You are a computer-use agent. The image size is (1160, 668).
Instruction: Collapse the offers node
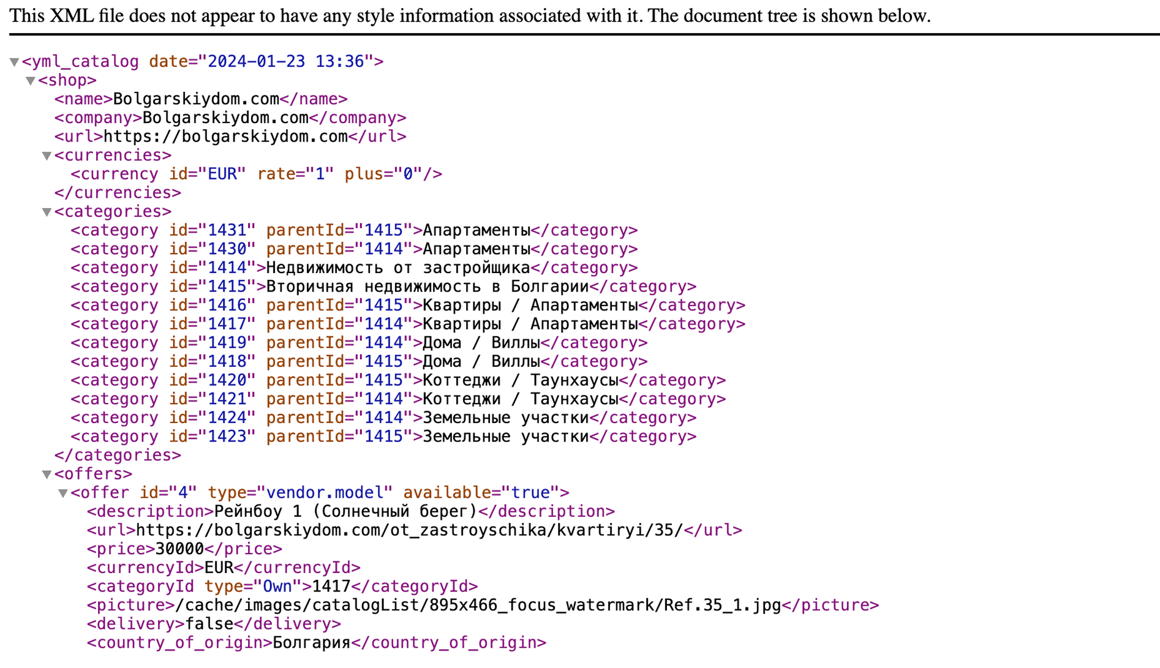47,475
